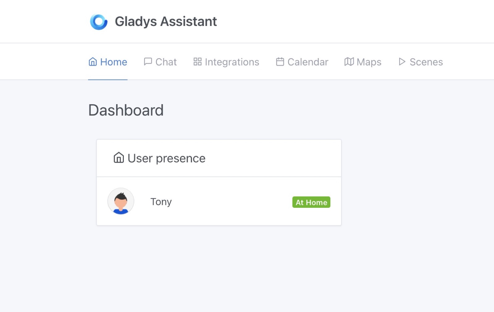
Task: Open the Scenes section
Action: point(426,62)
